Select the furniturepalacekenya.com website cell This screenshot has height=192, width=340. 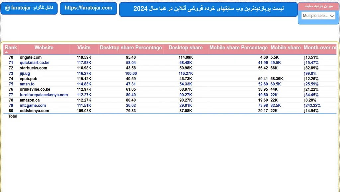click(43, 95)
